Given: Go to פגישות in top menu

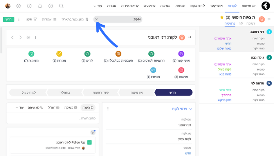Looking at the screenshot, I should [180, 6].
